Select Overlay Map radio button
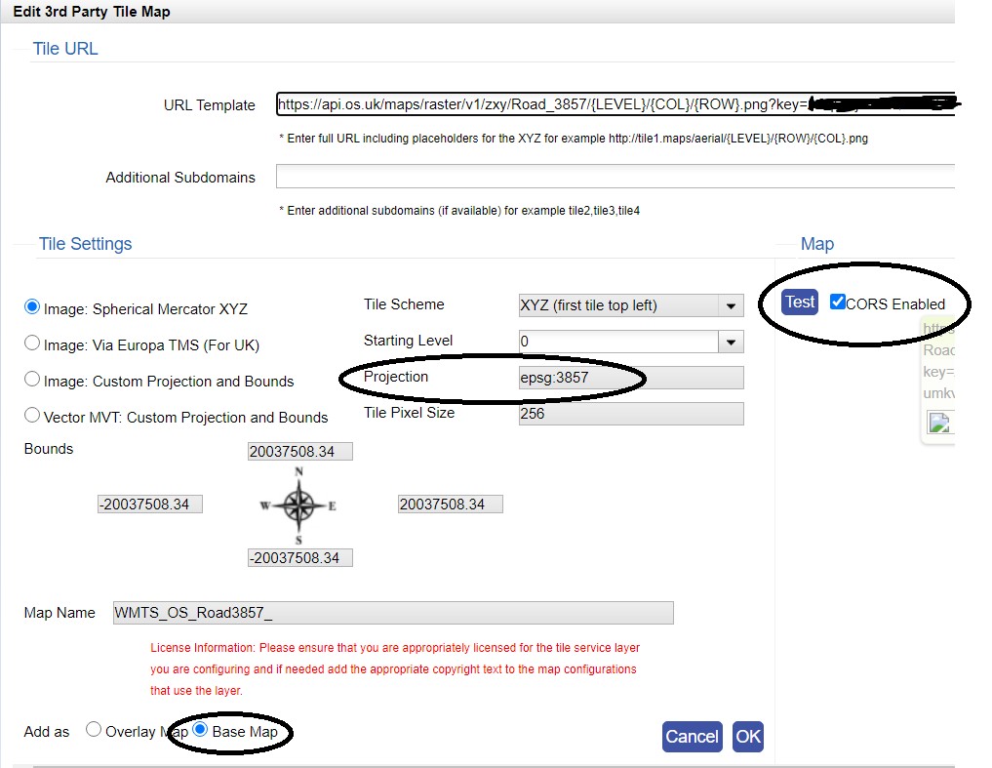This screenshot has height=768, width=992. click(x=94, y=730)
